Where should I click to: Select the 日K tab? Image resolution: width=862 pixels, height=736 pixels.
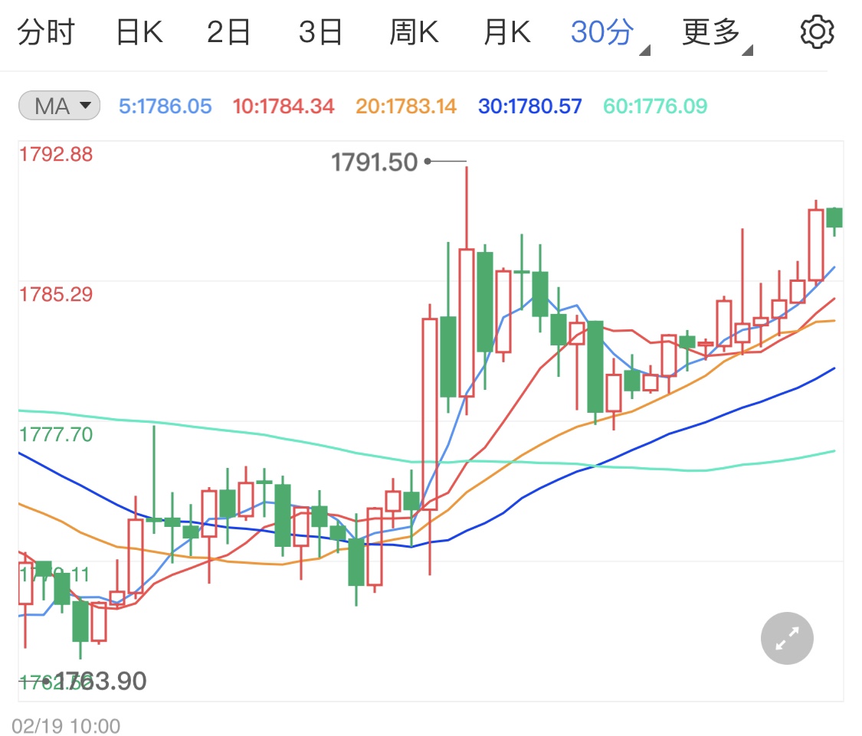coord(139,33)
